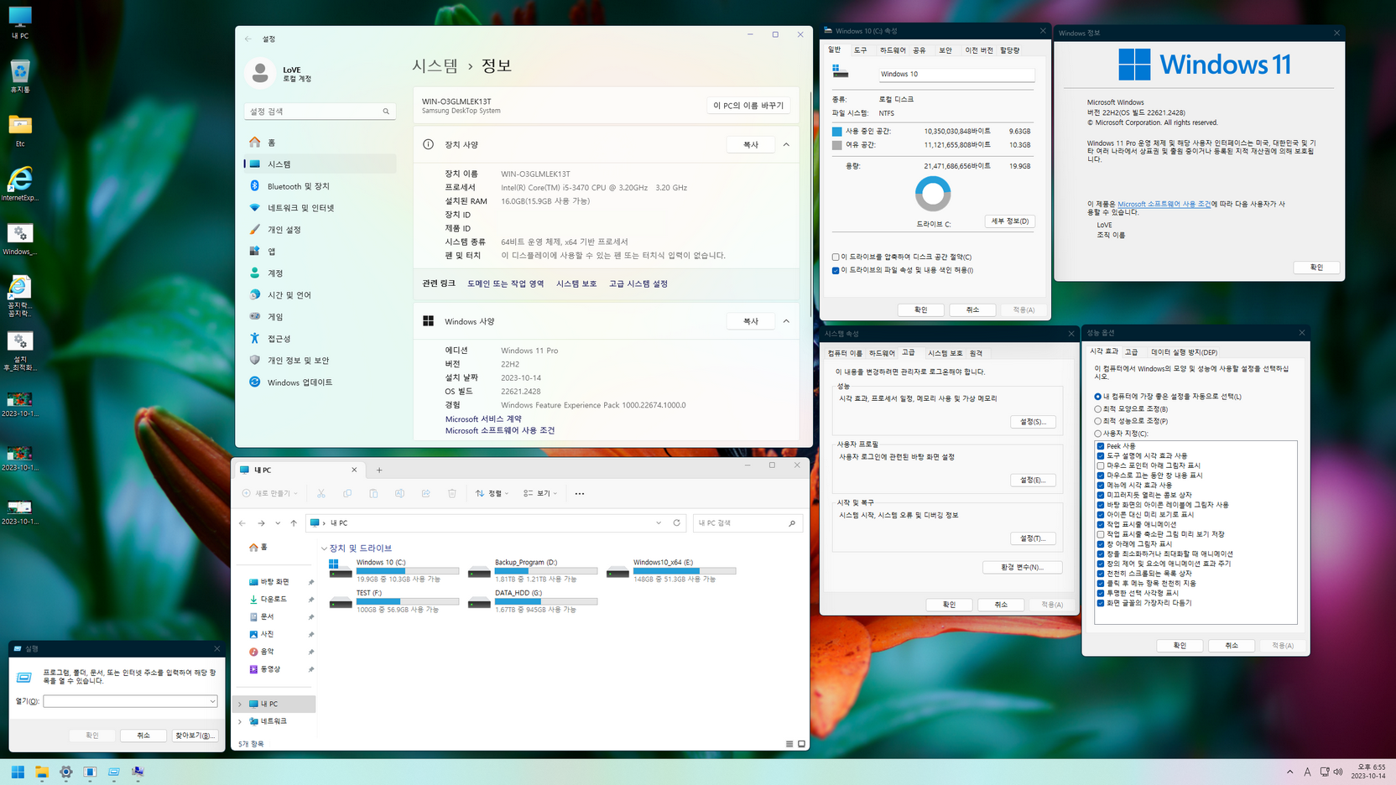Uncheck the Peek 사용 checkbox

click(1101, 446)
